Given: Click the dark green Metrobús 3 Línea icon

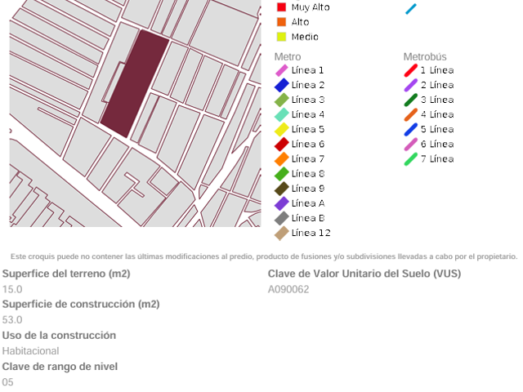Looking at the screenshot, I should pos(411,100).
